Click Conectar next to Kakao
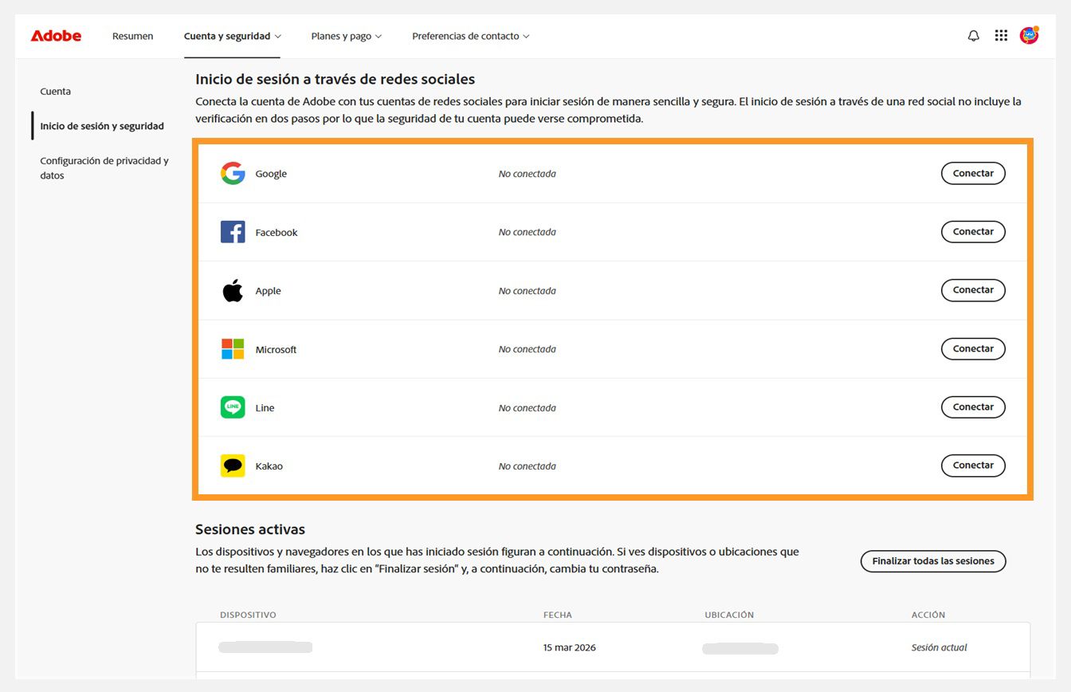 tap(973, 465)
